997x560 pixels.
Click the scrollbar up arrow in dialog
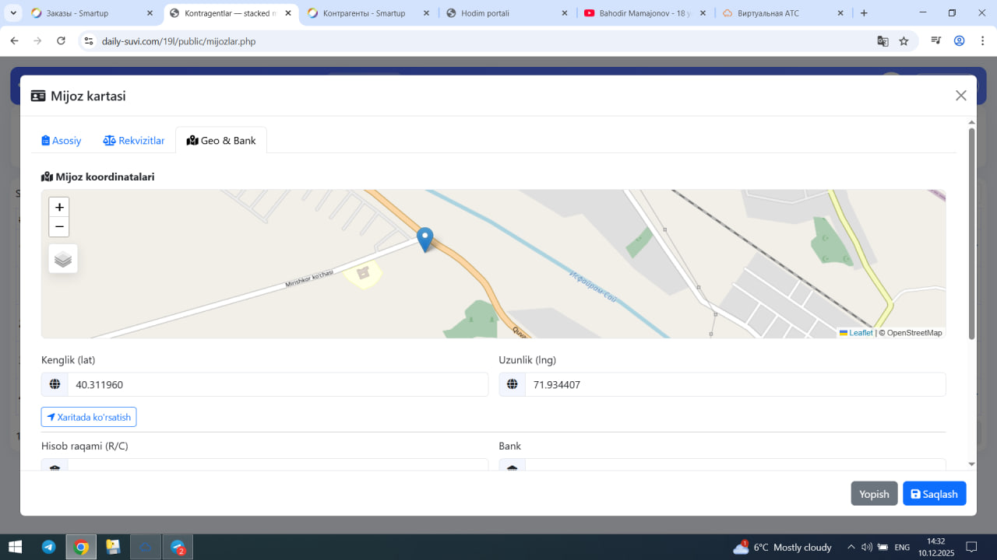[x=971, y=122]
